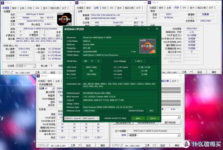Image resolution: width=223 pixels, height=150 pixels.
Task: Open 关于 tab in benchmark window
Action: point(174,81)
